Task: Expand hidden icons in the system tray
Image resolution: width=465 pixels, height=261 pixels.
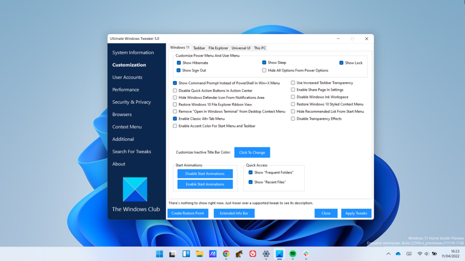Action: click(389, 254)
